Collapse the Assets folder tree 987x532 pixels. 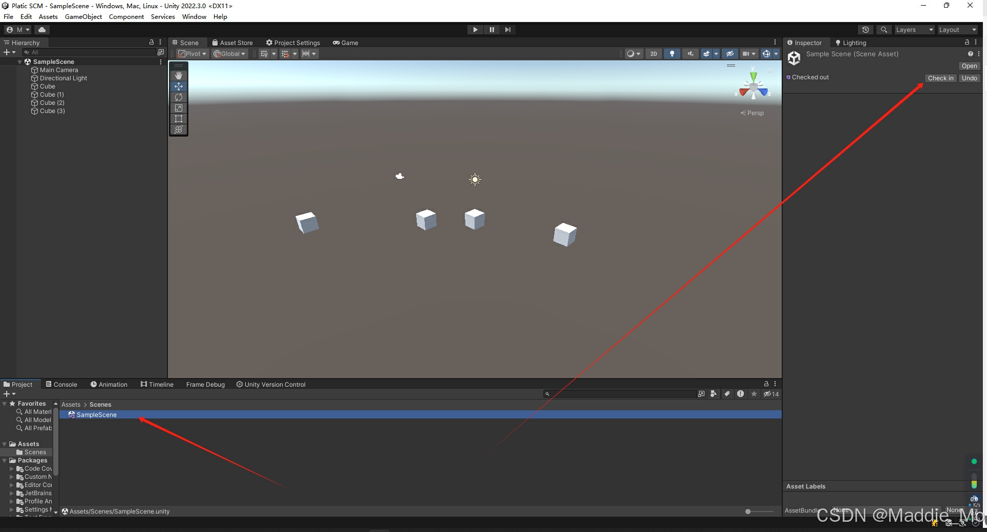point(5,444)
